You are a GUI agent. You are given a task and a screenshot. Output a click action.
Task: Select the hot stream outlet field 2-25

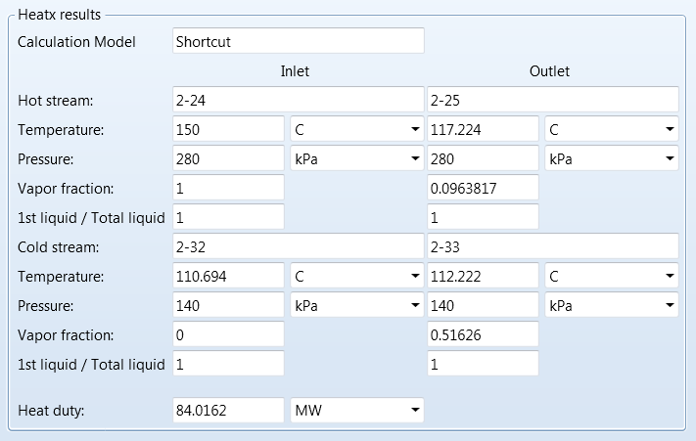(x=553, y=100)
